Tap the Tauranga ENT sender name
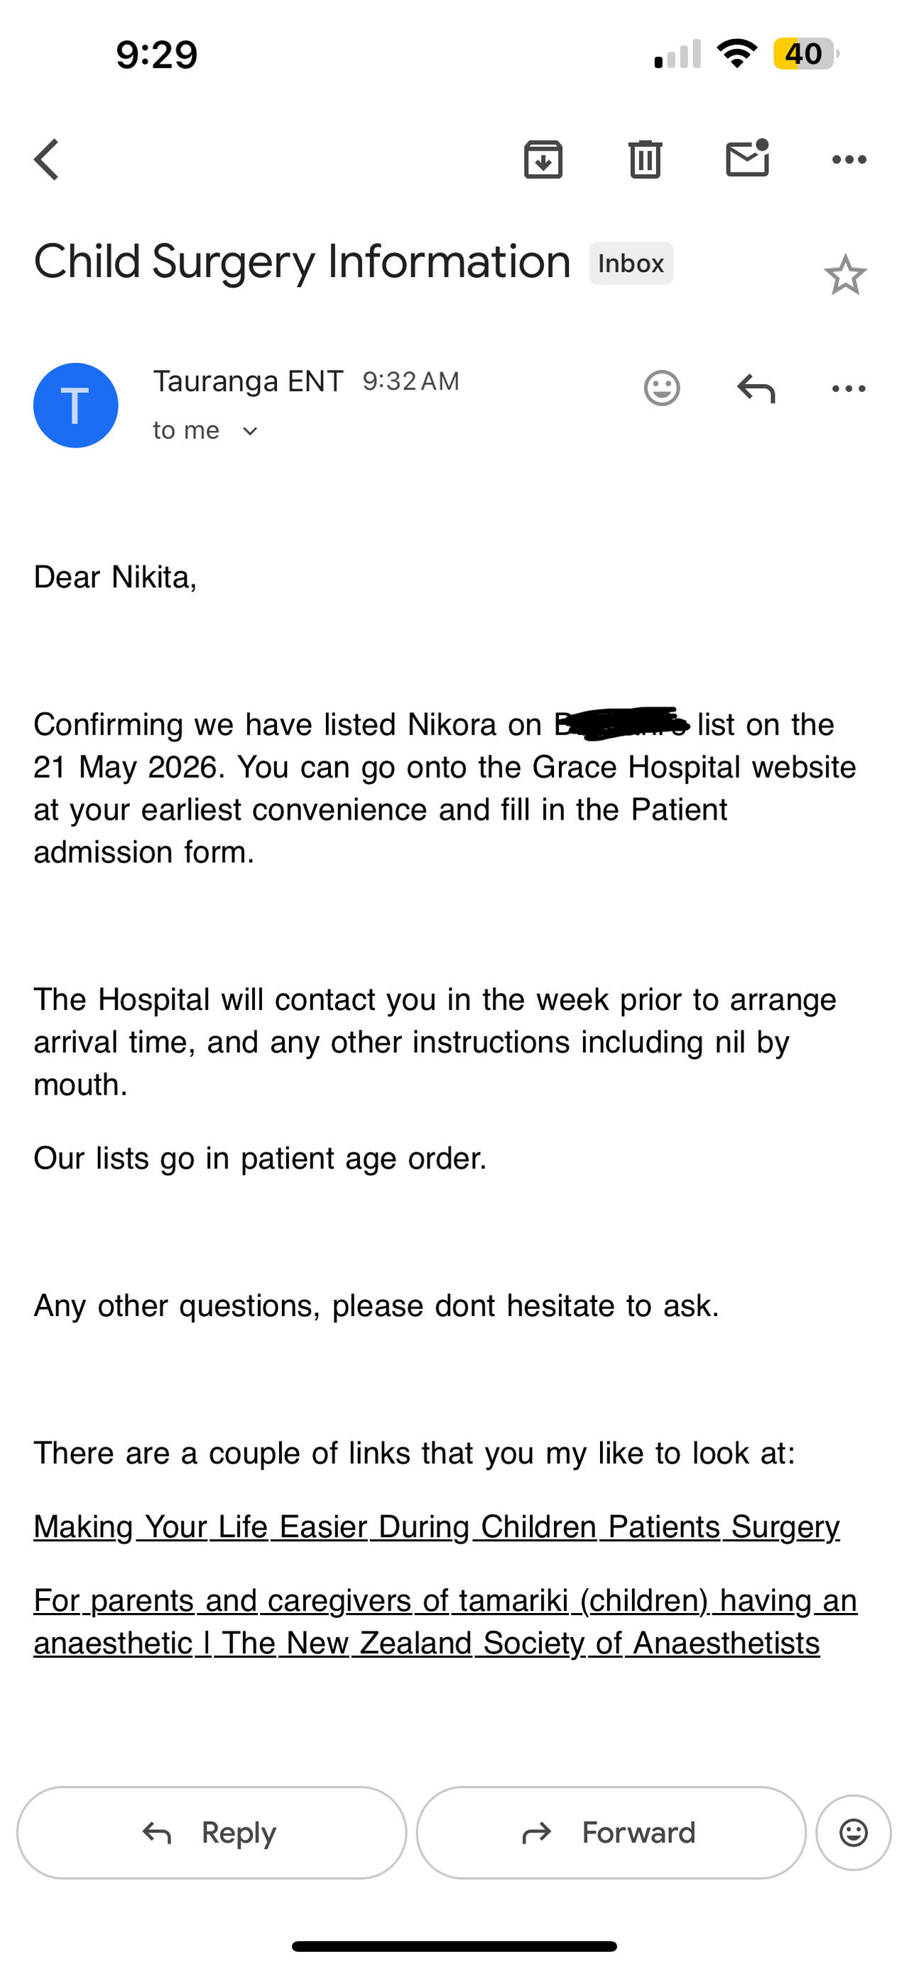909x1966 pixels. [x=248, y=381]
